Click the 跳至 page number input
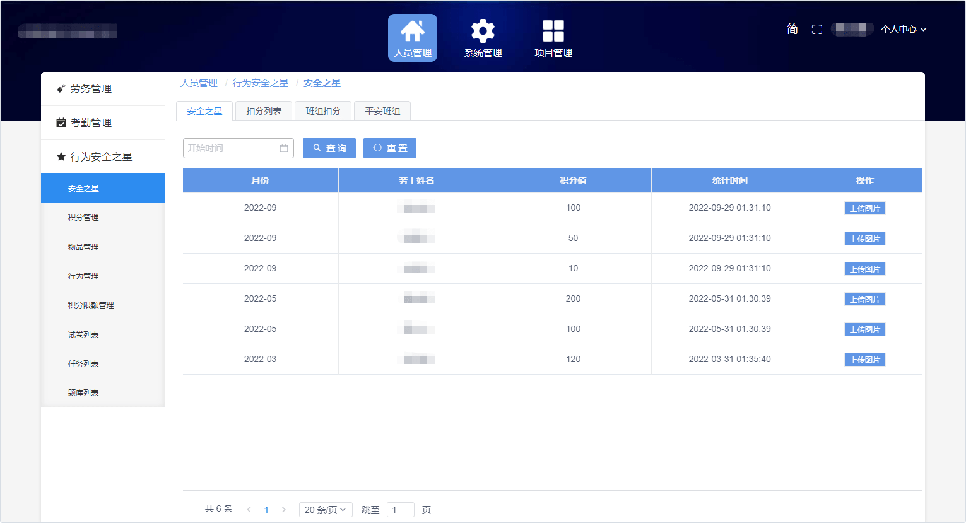The image size is (966, 523). pos(400,510)
